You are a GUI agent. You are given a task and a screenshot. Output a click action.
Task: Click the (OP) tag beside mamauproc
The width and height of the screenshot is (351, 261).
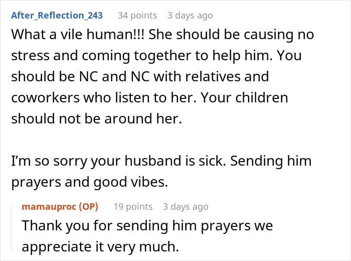click(90, 206)
